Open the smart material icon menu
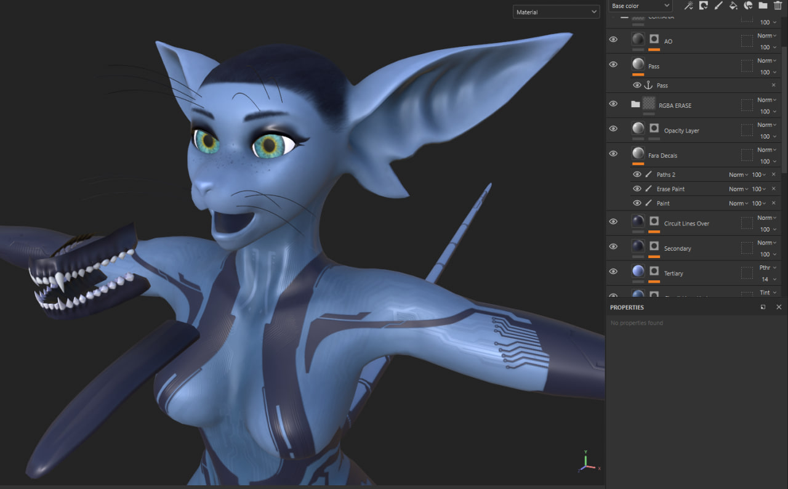788x489 pixels. [x=748, y=6]
